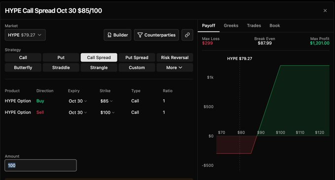Click the $100 x-axis label on payoff chart
The width and height of the screenshot is (335, 180).
(280, 133)
